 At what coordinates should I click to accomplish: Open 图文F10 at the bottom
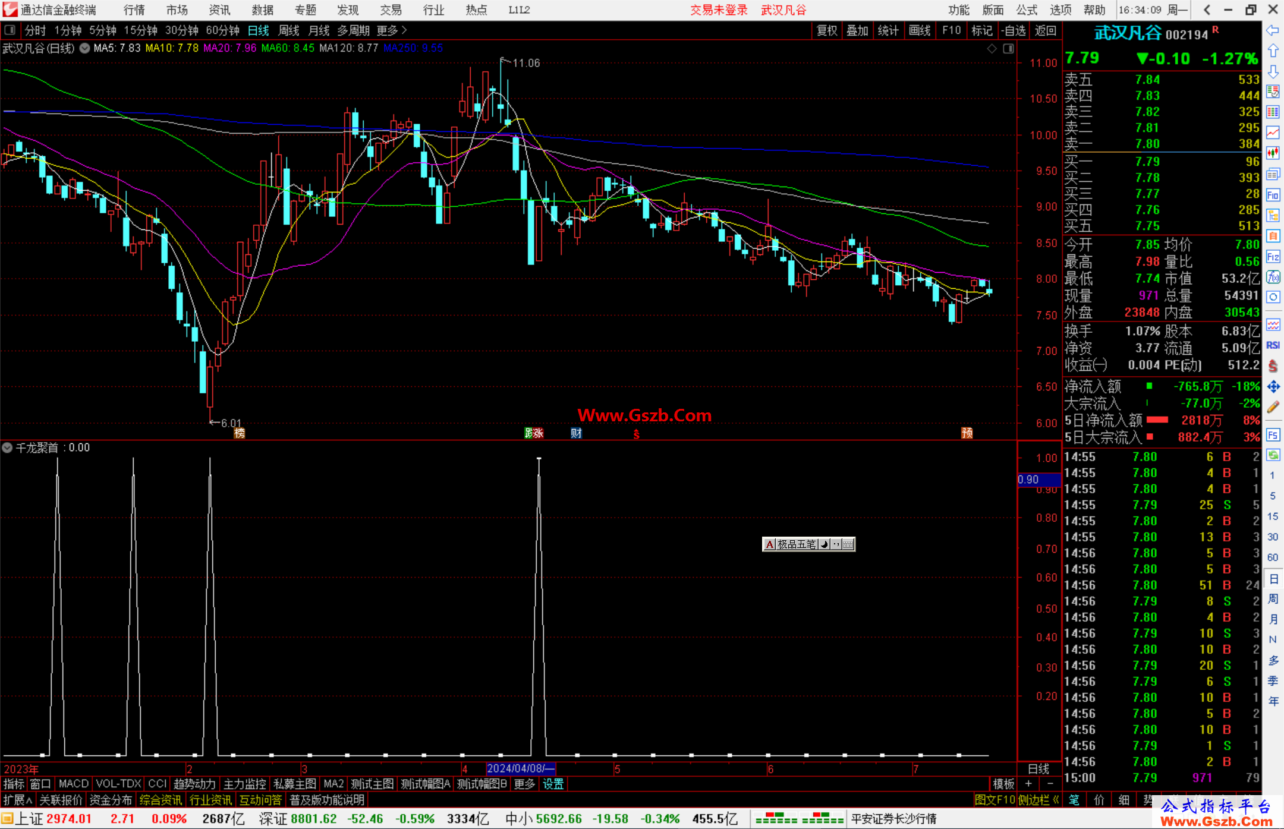coord(995,800)
